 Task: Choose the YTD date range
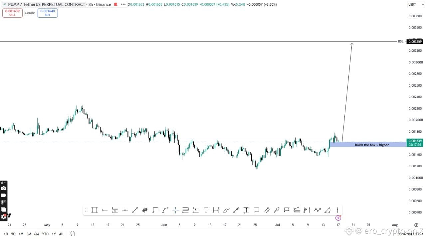pos(45,234)
